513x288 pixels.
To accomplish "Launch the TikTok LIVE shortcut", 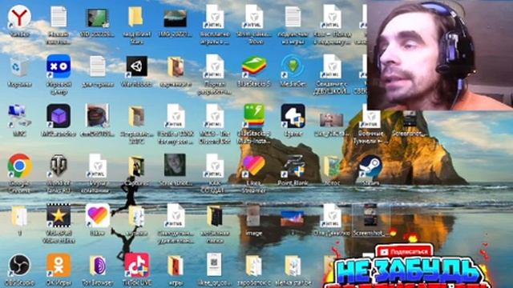I will coord(137,265).
